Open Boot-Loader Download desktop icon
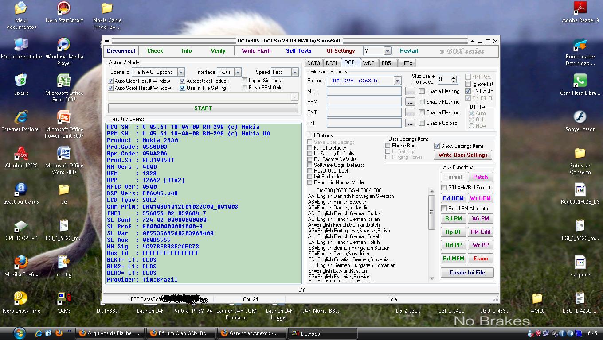603x340 pixels. pos(580,52)
